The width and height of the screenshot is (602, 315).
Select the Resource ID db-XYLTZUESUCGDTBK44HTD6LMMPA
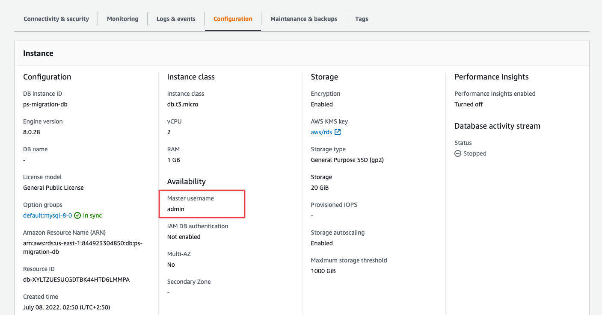point(76,280)
